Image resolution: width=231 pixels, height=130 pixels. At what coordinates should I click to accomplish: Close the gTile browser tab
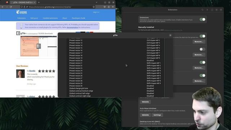(x=35, y=3)
